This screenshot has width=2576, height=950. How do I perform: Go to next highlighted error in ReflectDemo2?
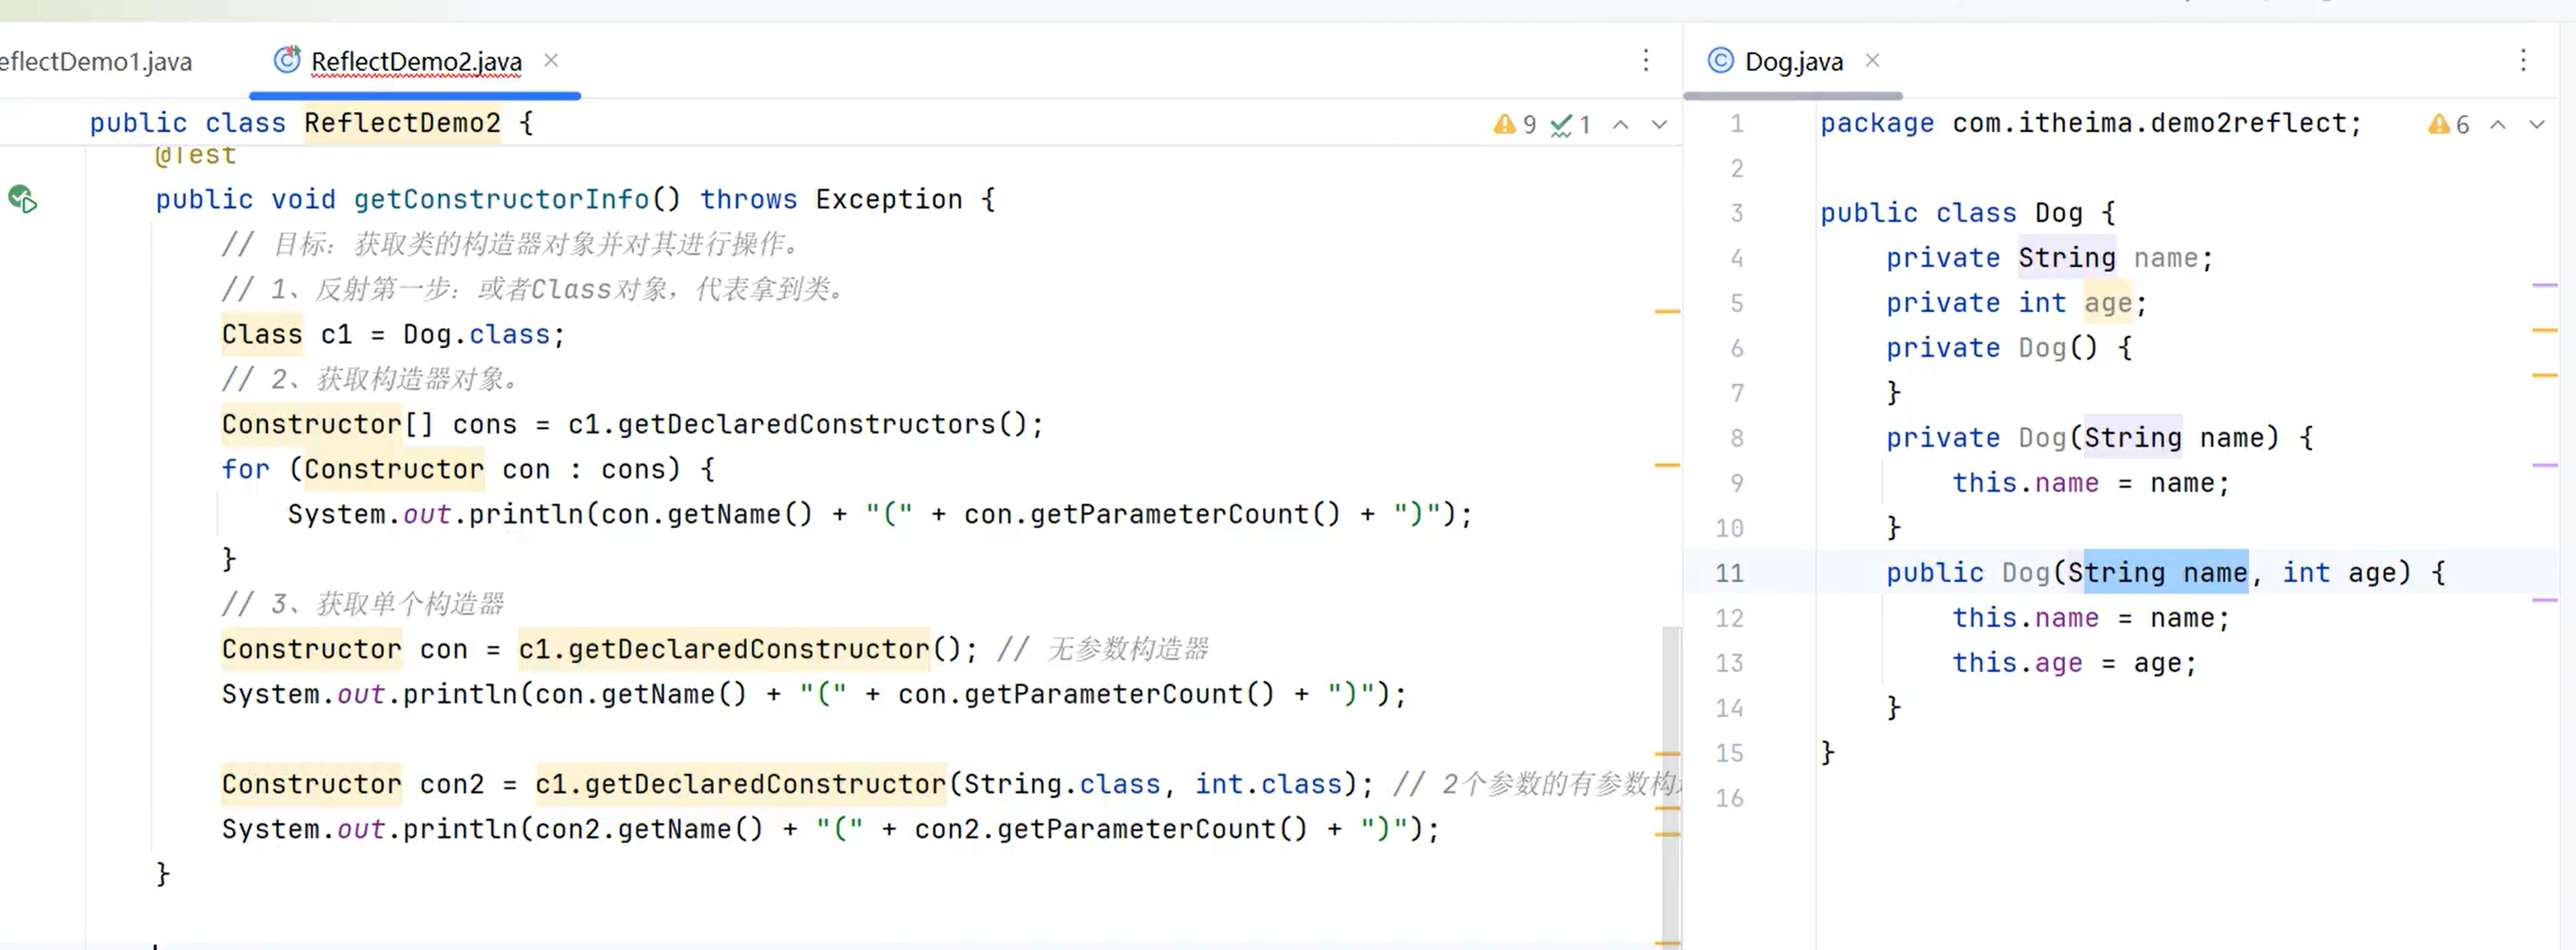click(x=1659, y=125)
